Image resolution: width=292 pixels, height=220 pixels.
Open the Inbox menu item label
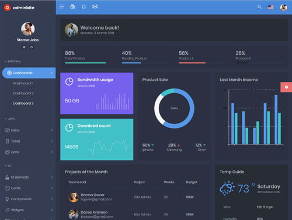click(x=15, y=130)
